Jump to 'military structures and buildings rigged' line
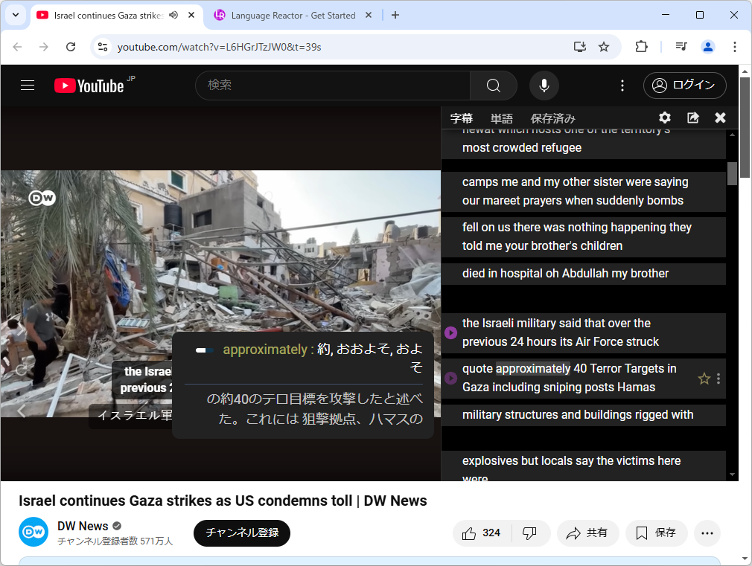Viewport: 752px width, 566px height. [x=583, y=415]
